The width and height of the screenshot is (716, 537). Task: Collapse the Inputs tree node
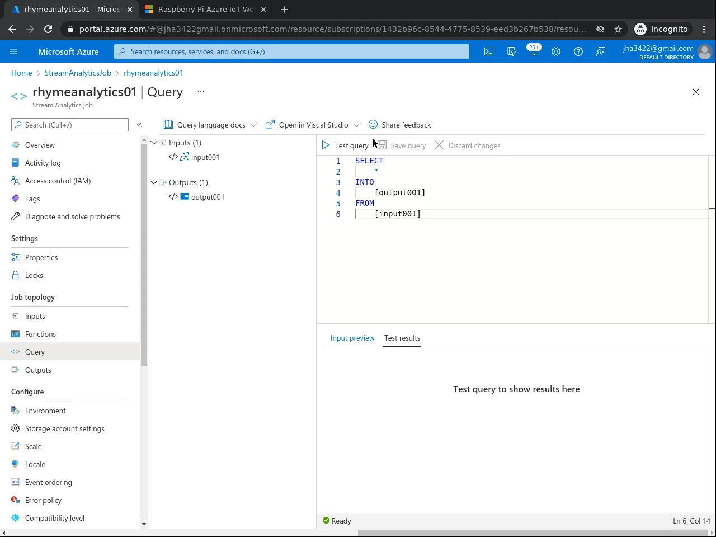[154, 143]
